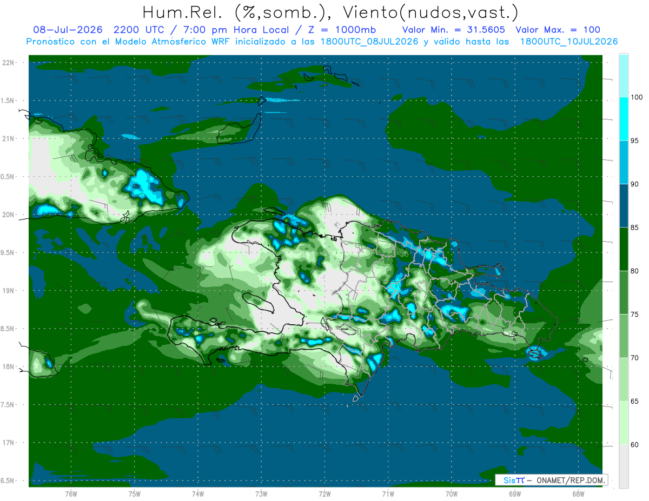
Task: Click the '76W' longitude label
Action: pyautogui.click(x=71, y=494)
